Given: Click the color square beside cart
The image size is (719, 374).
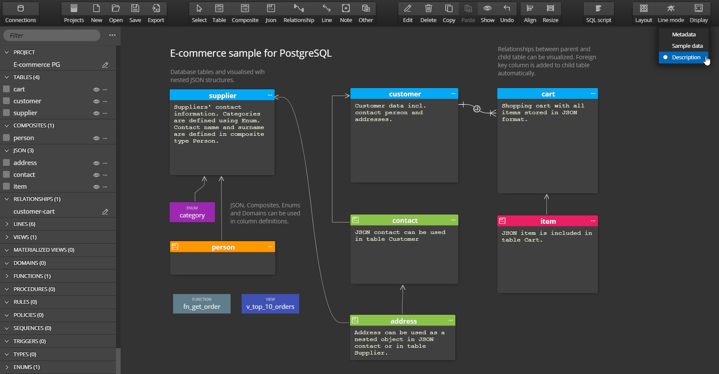Looking at the screenshot, I should pos(6,89).
